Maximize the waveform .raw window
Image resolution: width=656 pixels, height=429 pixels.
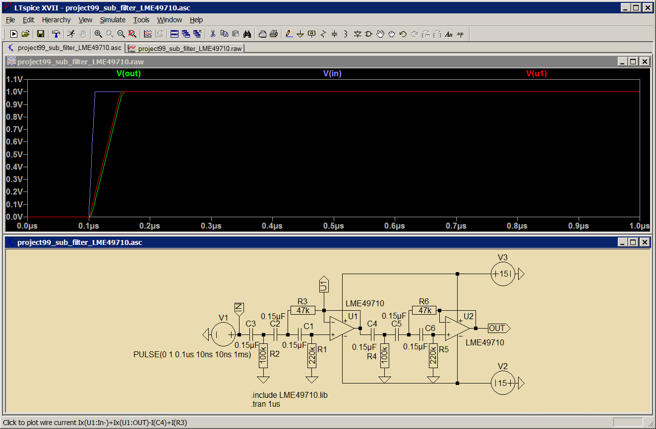(633, 61)
